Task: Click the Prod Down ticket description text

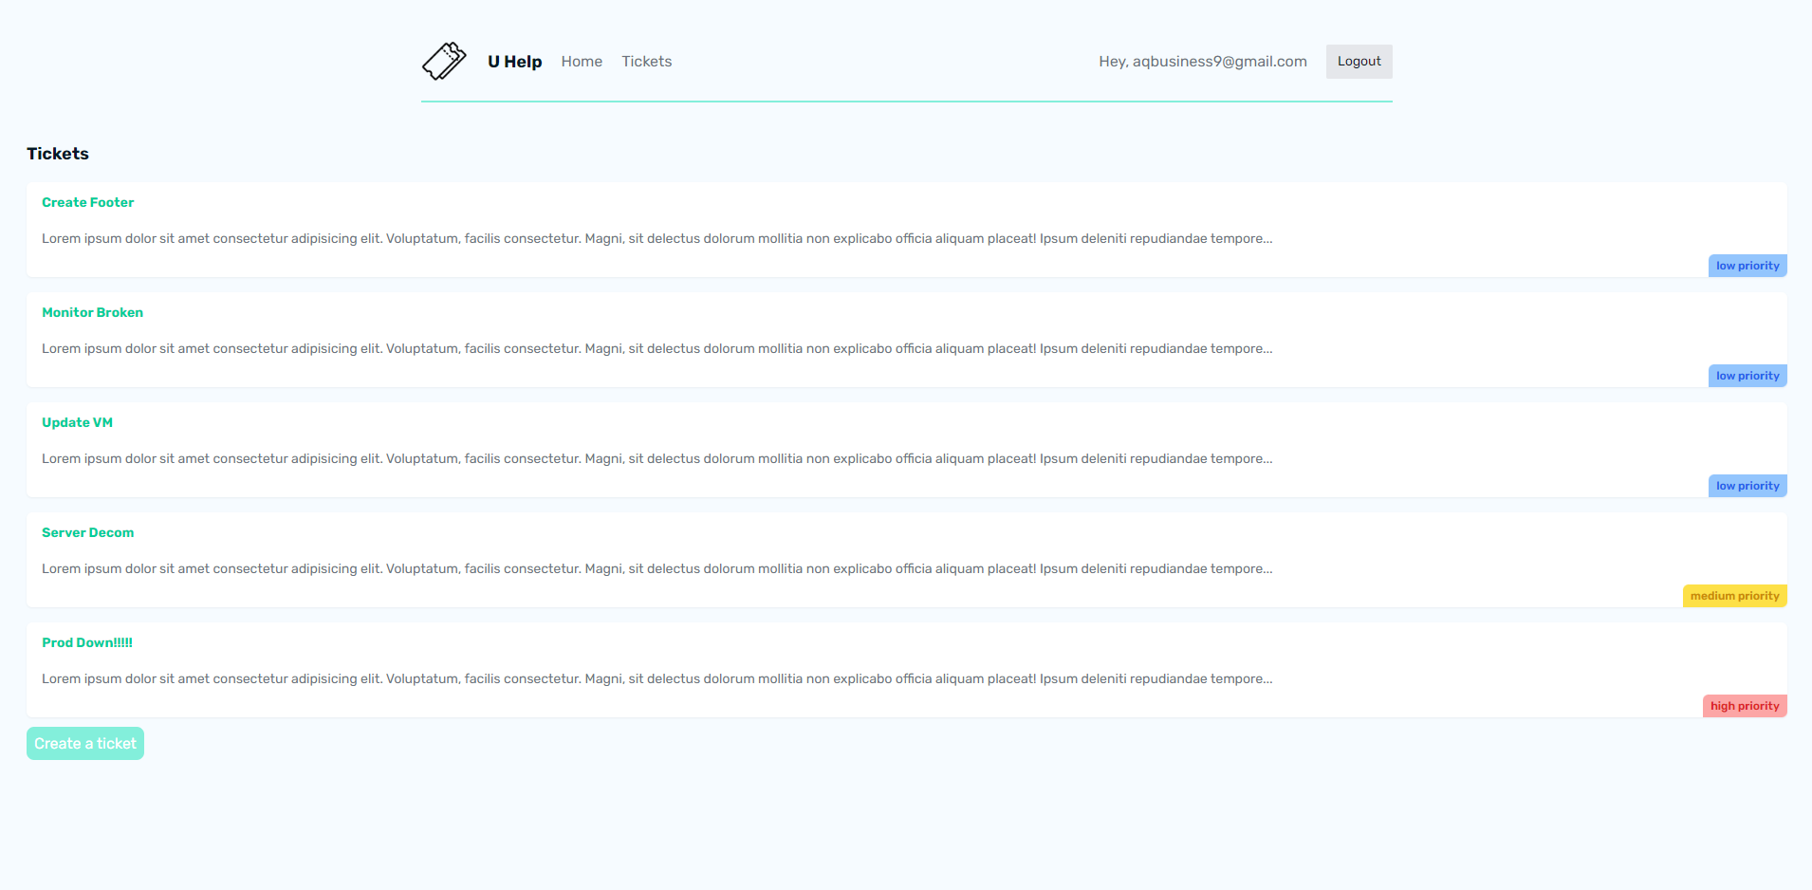Action: pos(656,679)
